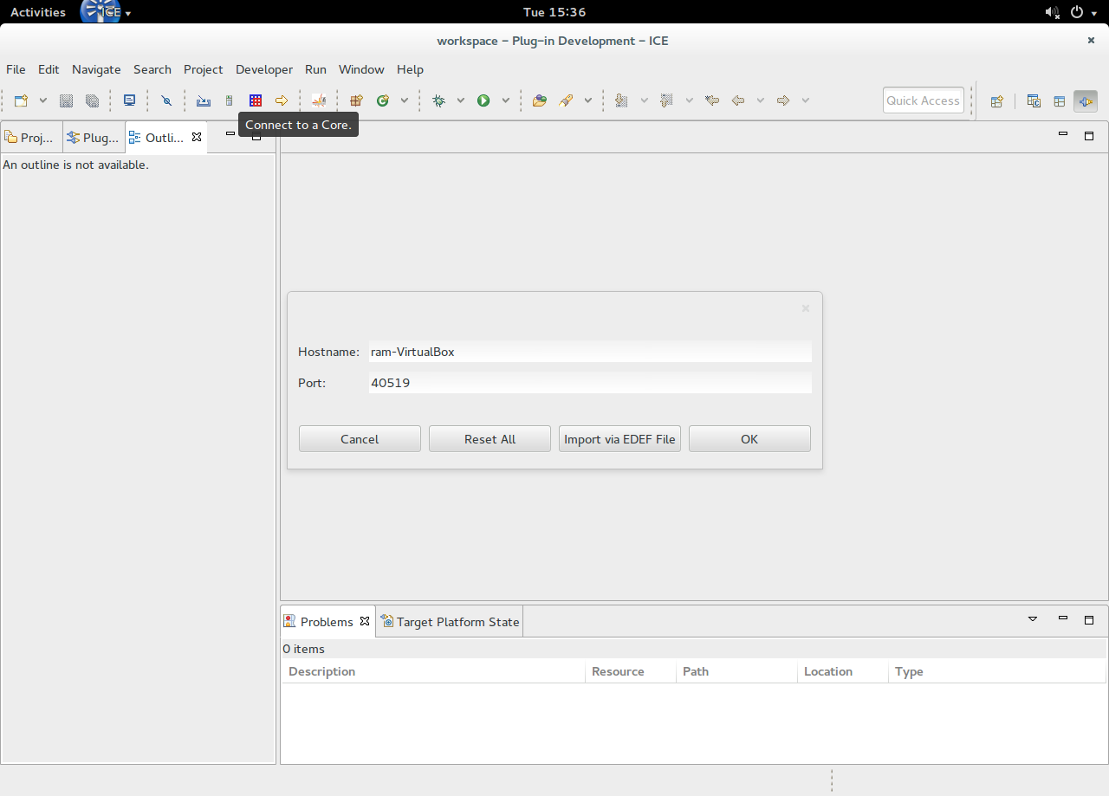
Task: Open the Edit menu
Action: click(49, 69)
